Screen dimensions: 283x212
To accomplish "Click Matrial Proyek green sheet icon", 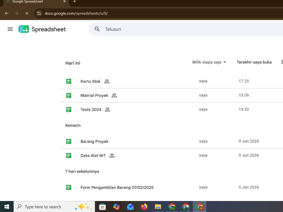I will 68,95.
